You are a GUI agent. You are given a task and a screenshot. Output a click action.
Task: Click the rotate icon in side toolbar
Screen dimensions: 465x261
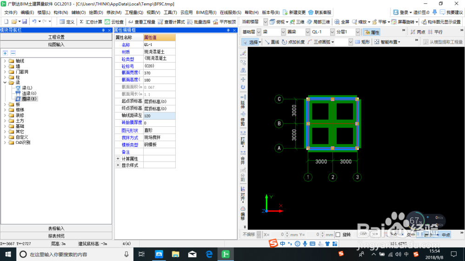click(243, 87)
